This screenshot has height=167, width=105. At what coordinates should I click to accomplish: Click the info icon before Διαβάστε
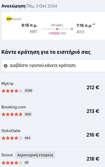[x=6, y=66]
